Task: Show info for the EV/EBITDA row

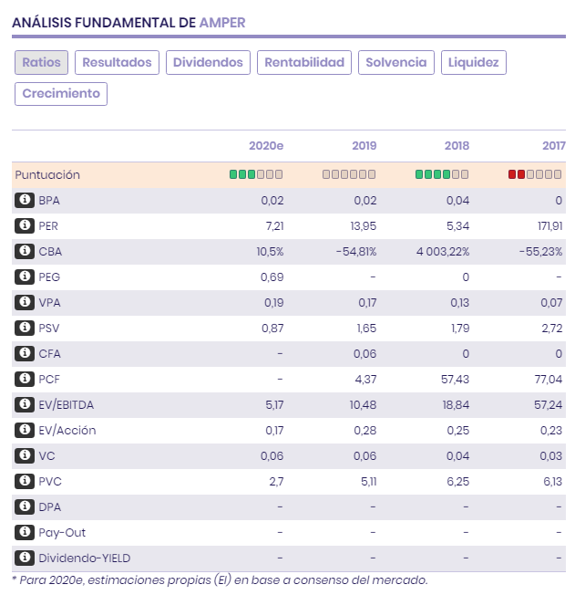Action: pos(25,404)
